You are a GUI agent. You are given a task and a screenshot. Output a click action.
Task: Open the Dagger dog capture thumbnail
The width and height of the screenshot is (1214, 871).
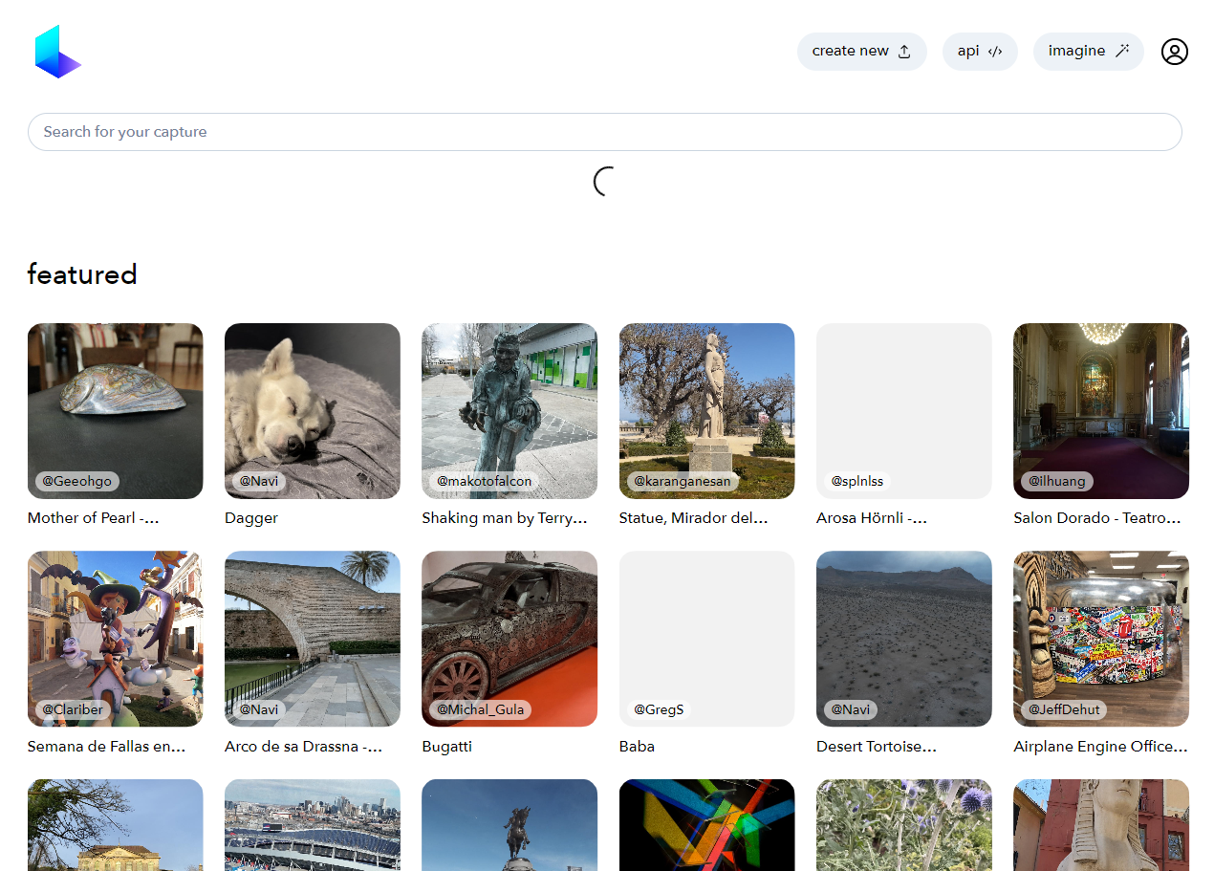[x=312, y=402]
